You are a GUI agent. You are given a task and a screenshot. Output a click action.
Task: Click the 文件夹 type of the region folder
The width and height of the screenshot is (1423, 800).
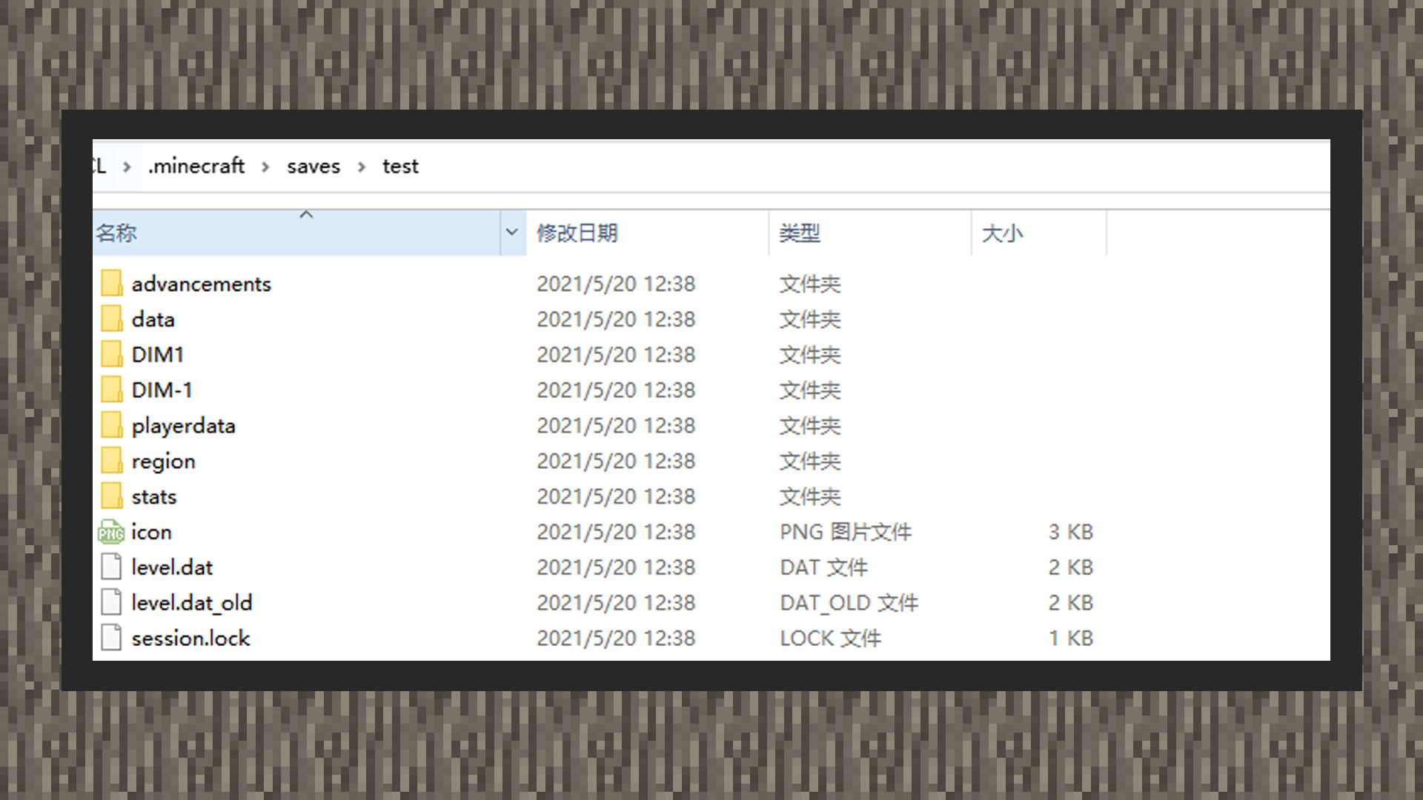810,461
